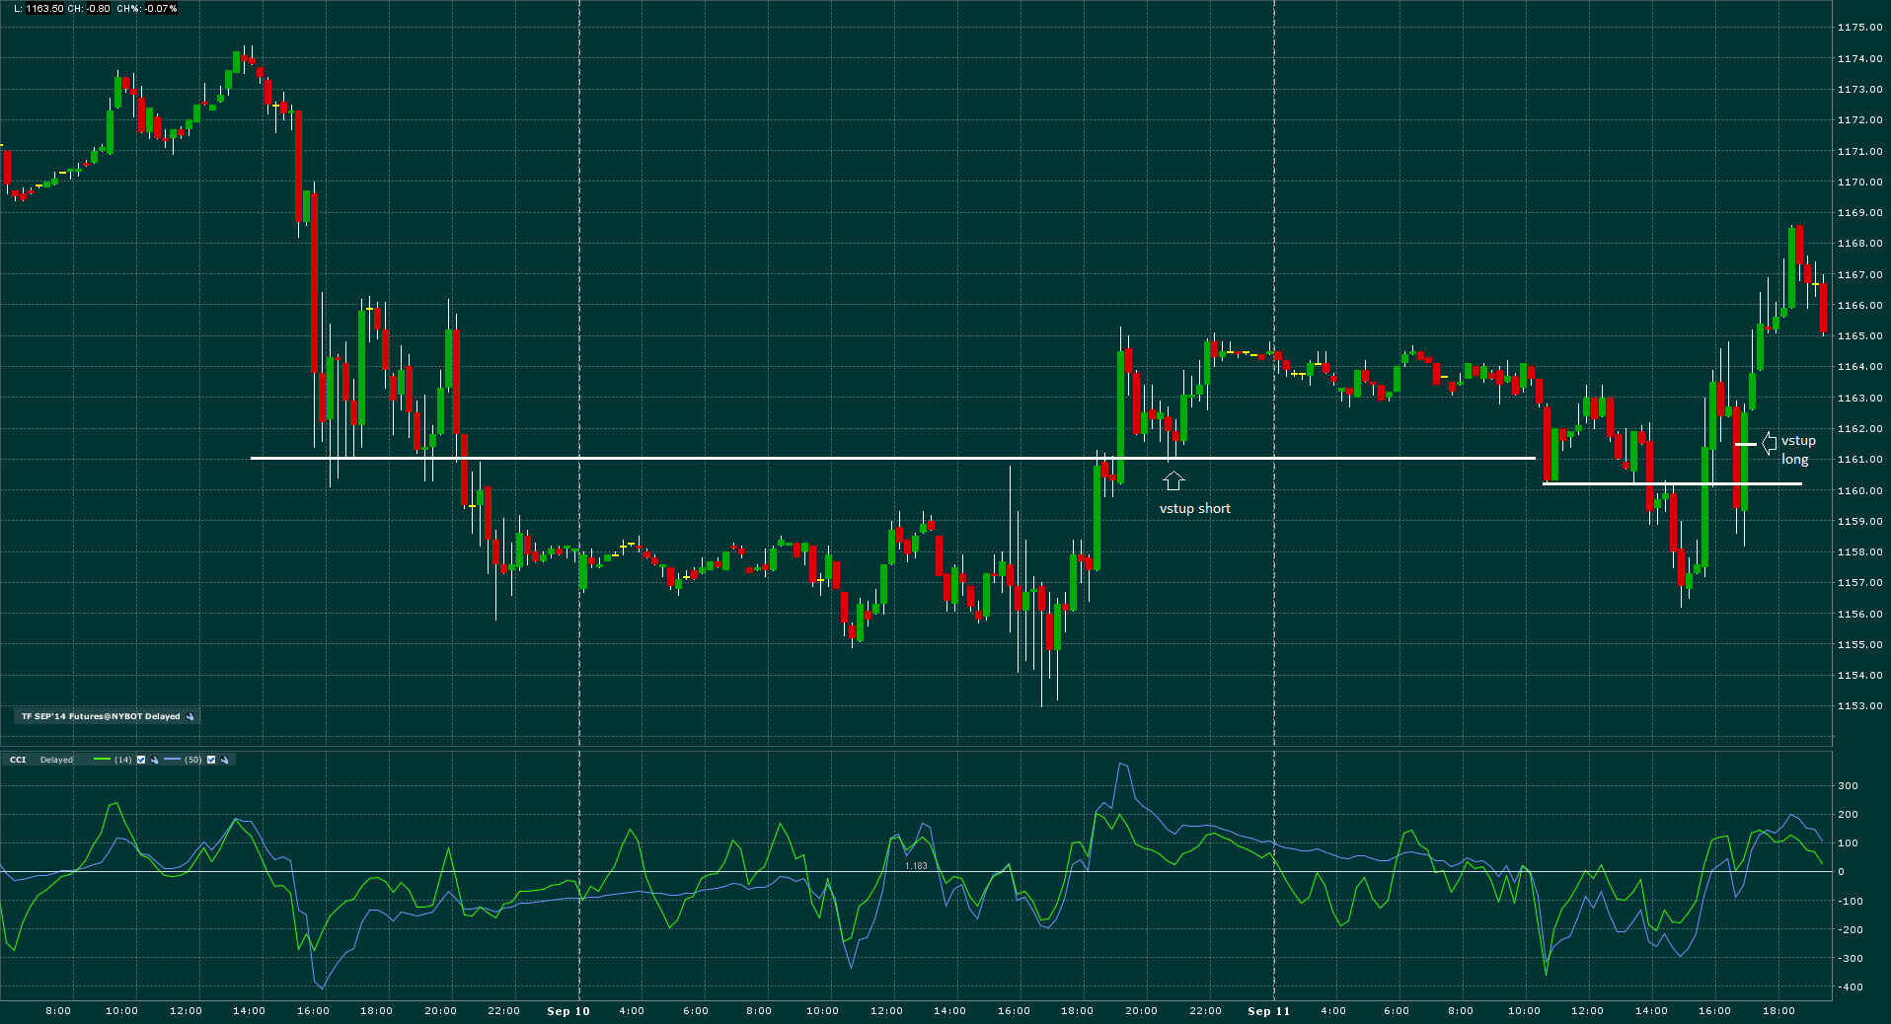Viewport: 1891px width, 1024px height.
Task: Click the (50) period label in CCI legend
Action: click(193, 760)
